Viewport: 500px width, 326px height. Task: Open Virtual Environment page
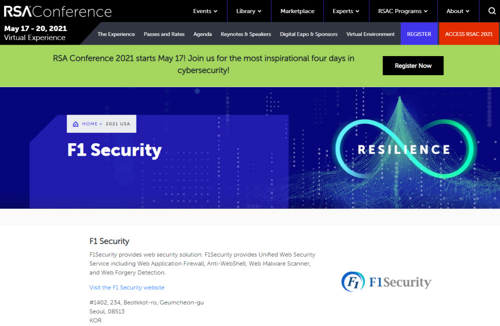[370, 34]
